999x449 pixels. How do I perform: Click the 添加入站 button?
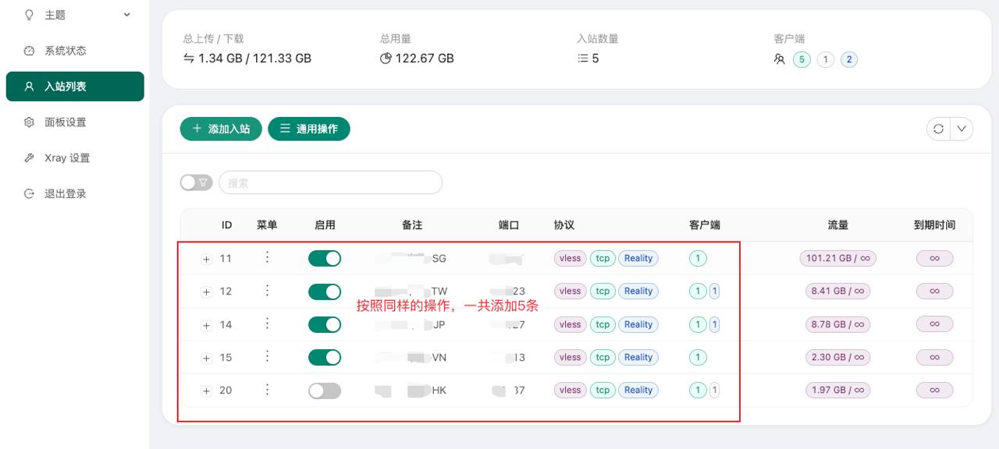pos(221,129)
